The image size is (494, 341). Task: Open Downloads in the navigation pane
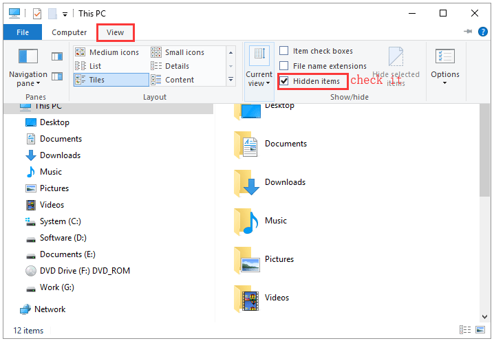click(x=60, y=155)
